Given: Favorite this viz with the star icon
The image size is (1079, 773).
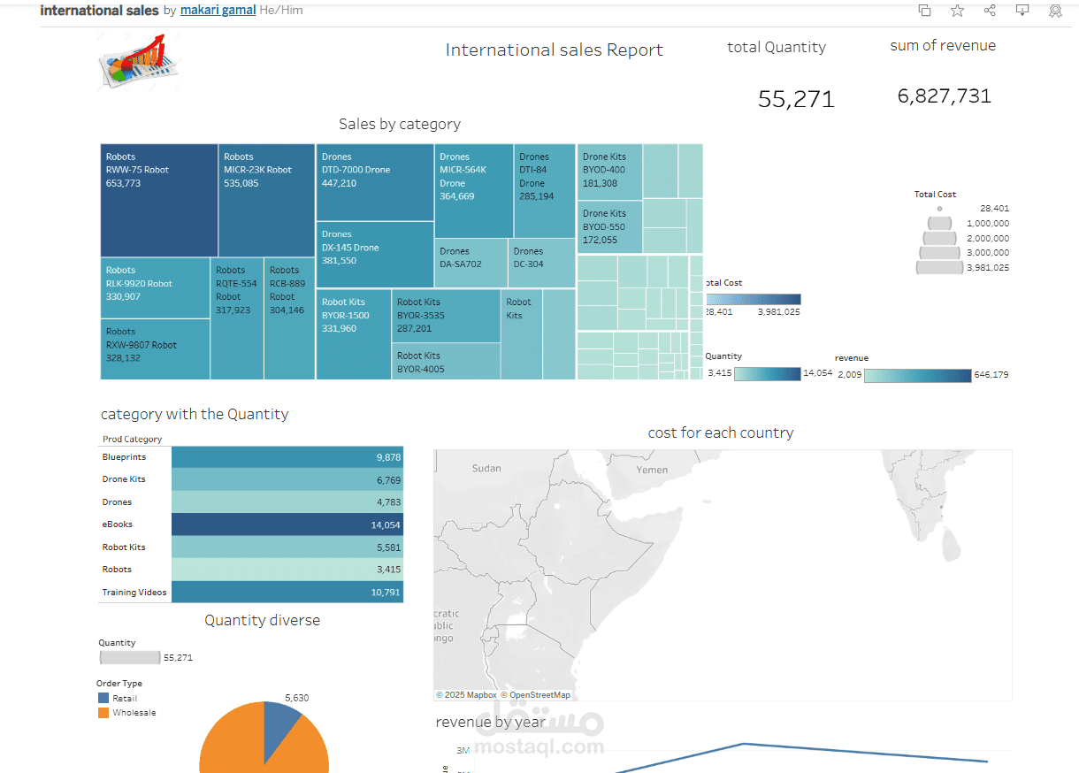Looking at the screenshot, I should click(957, 11).
